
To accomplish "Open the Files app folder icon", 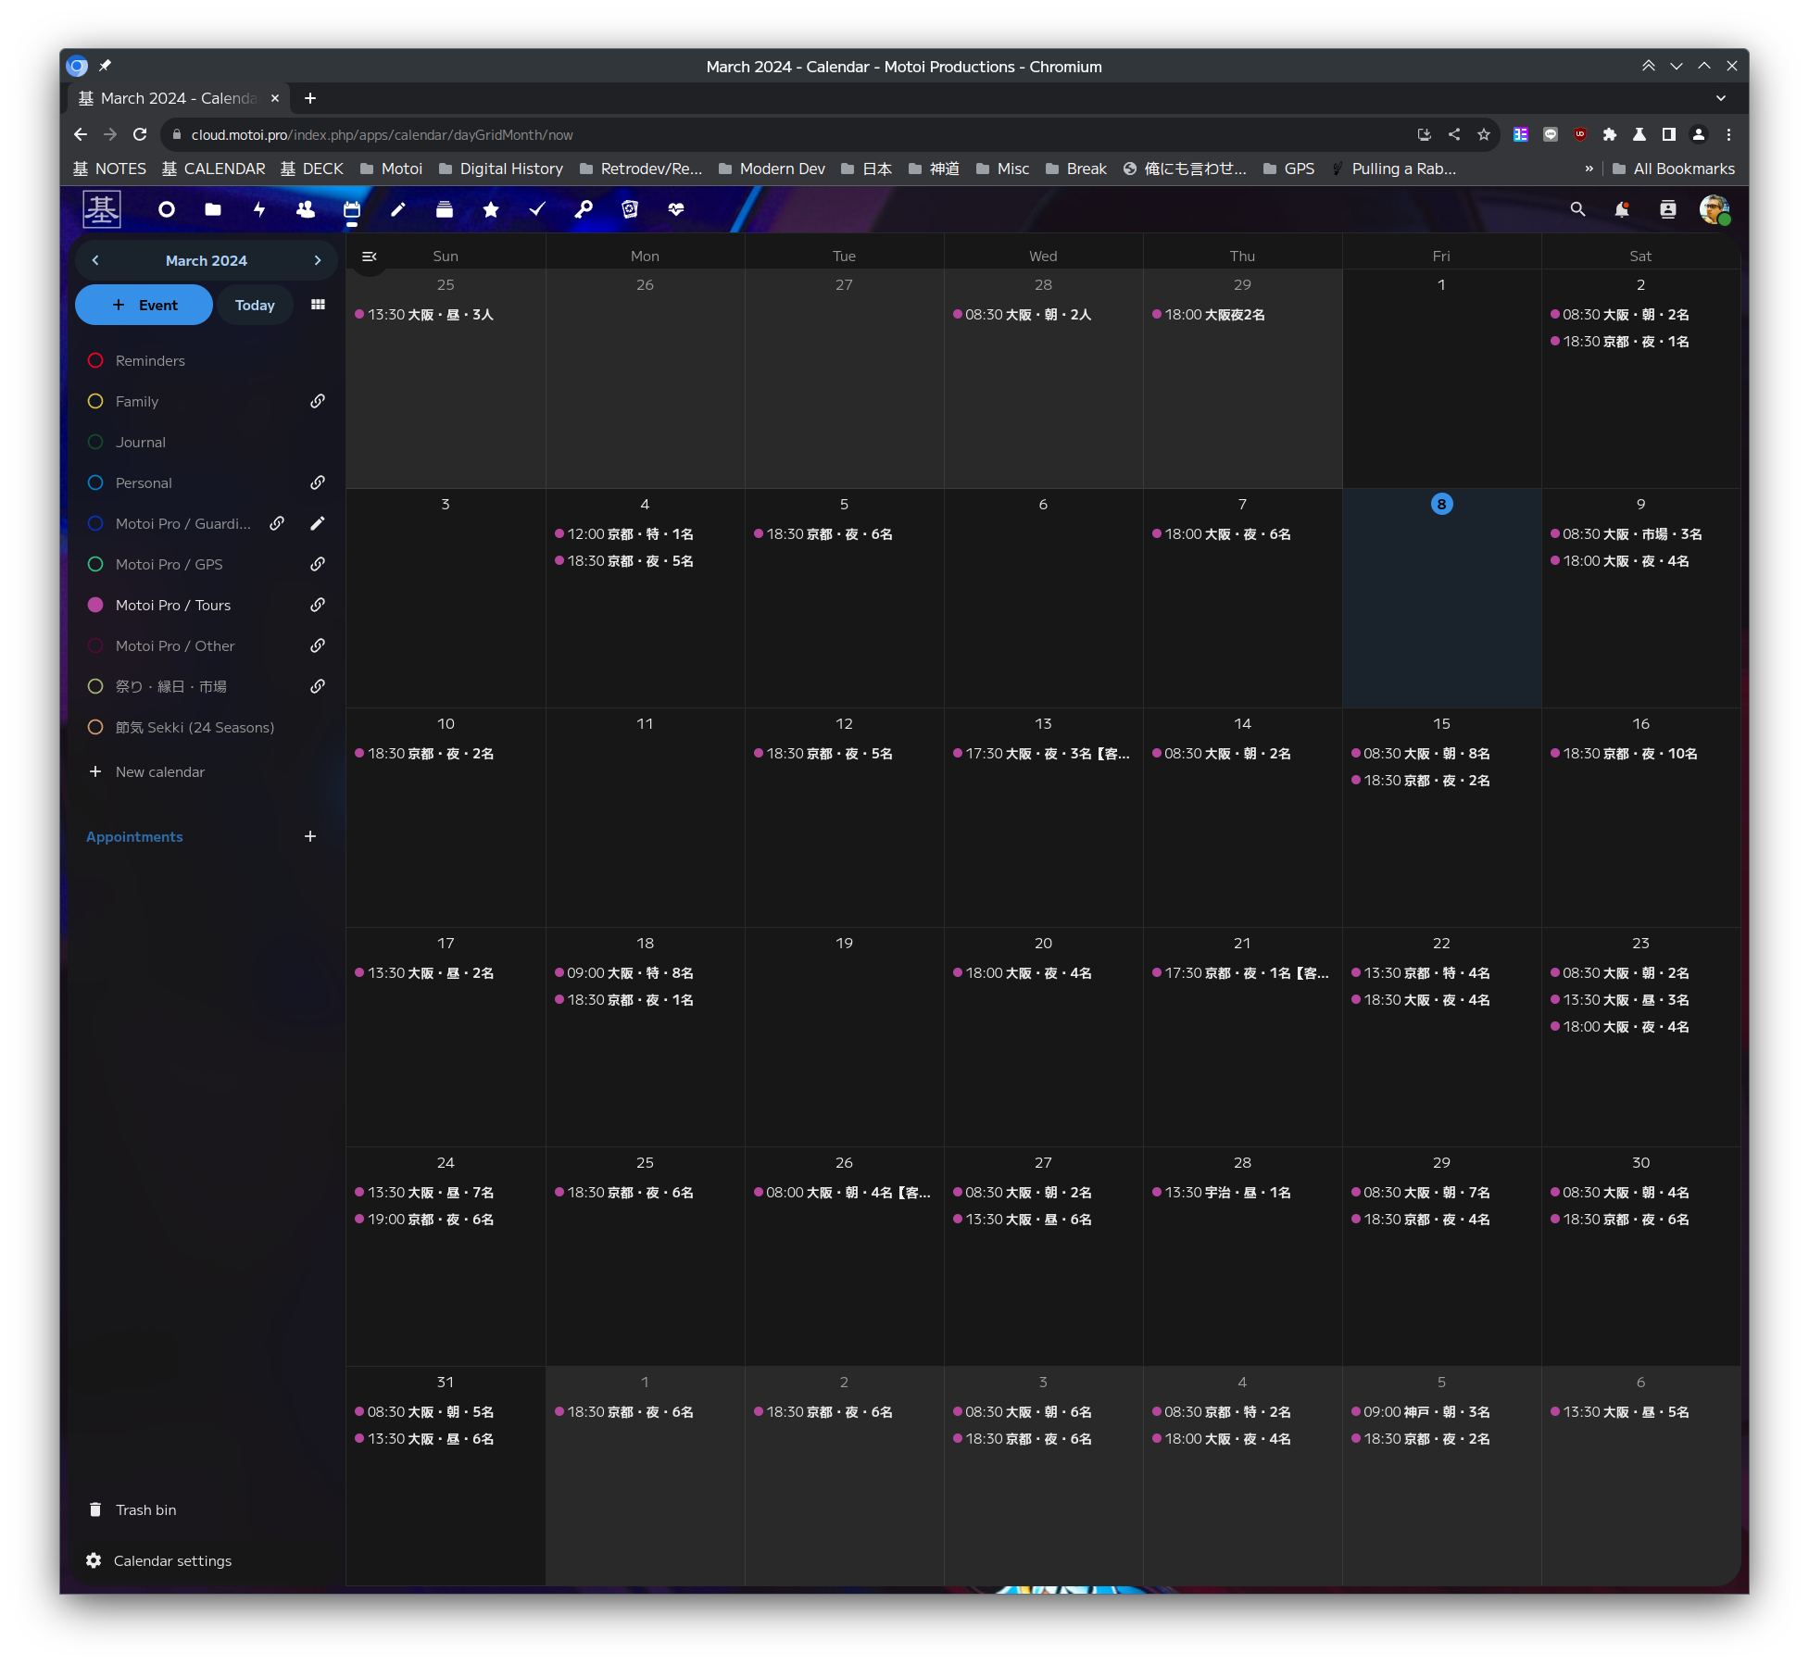I will click(213, 210).
